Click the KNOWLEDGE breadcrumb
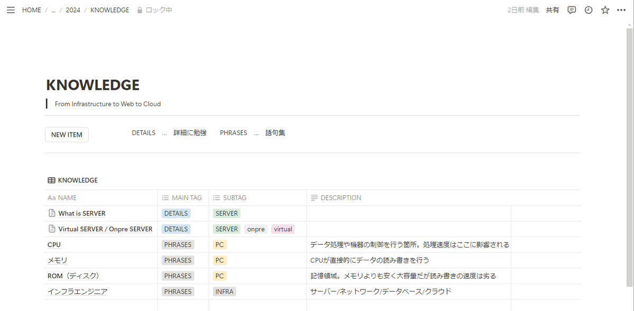Image resolution: width=634 pixels, height=311 pixels. 110,10
